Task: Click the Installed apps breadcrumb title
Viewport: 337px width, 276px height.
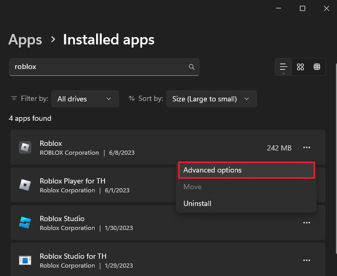Action: point(109,40)
